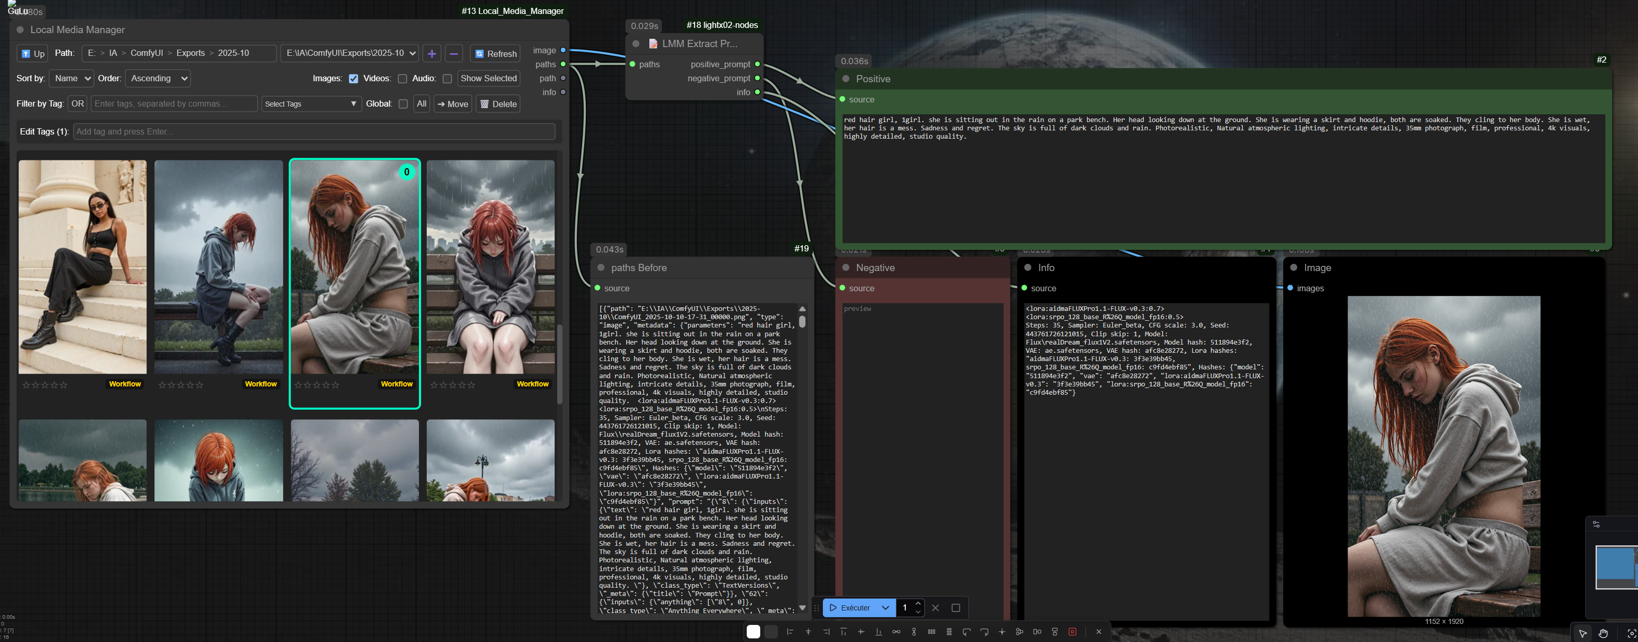
Task: Click Workflow badge on first thumbnail
Action: click(x=125, y=384)
